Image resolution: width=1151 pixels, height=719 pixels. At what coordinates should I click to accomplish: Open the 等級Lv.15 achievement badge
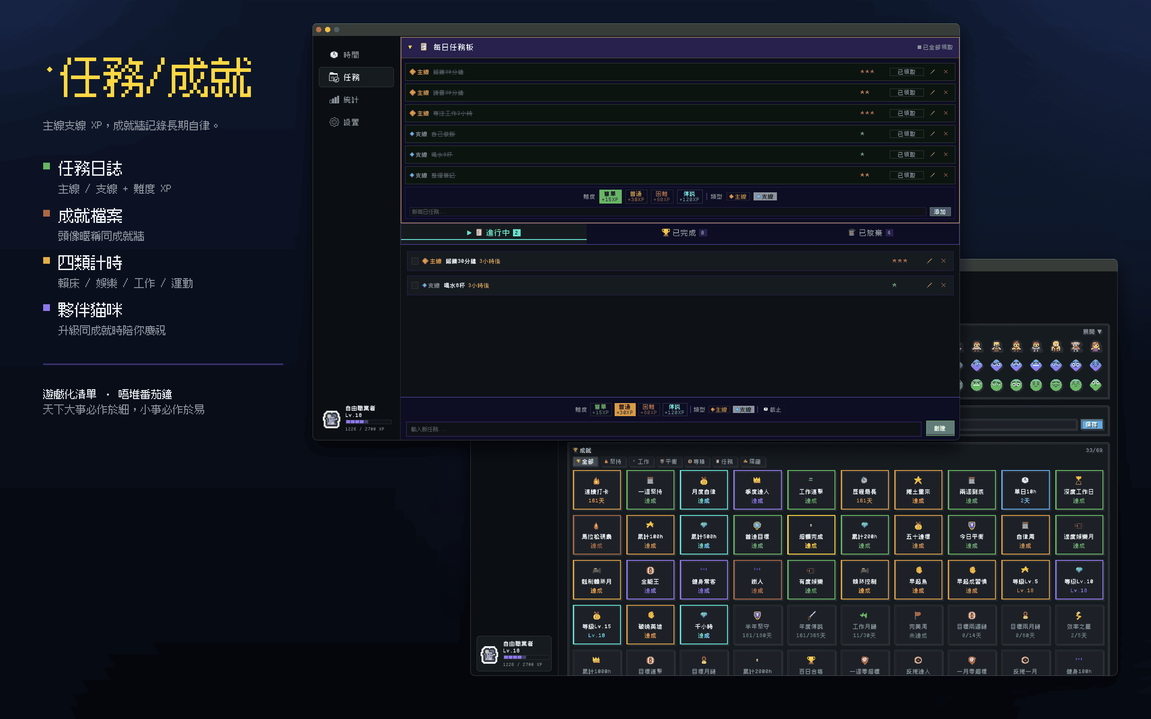pyautogui.click(x=597, y=624)
